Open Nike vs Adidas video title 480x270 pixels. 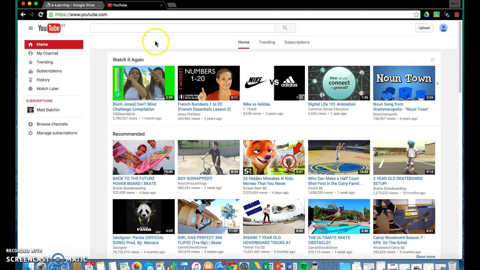pyautogui.click(x=256, y=104)
